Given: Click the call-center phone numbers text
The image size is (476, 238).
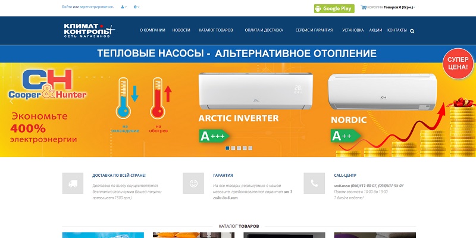Looking at the screenshot, I should coord(369,186).
